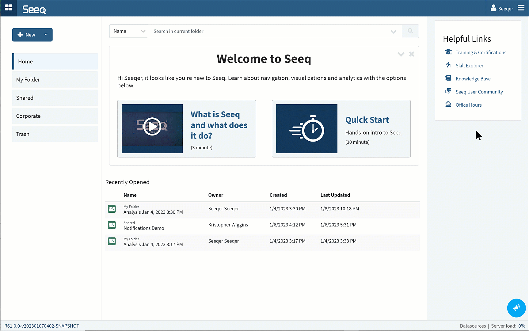Open Analysis Jan 4, 2023 3:17 PM
The height and width of the screenshot is (331, 529).
153,245
